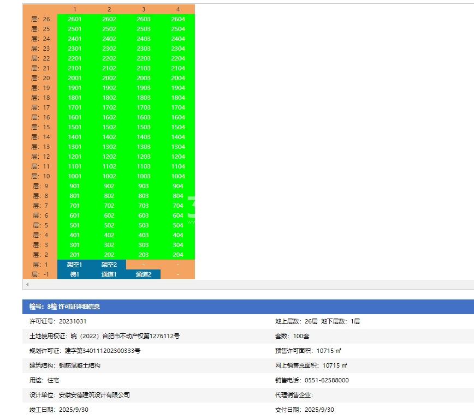Select unit 2604 on floor 26
Viewport: 474px width, 420px height.
pyautogui.click(x=178, y=19)
